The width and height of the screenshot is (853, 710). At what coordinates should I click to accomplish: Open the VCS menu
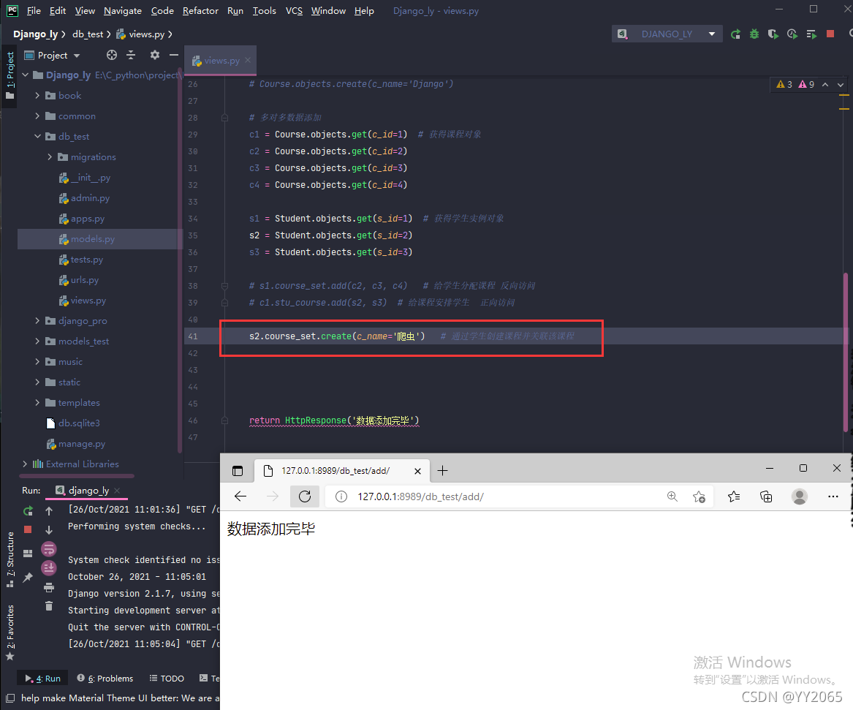[294, 11]
